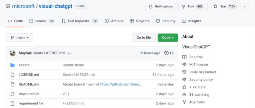This screenshot has width=255, height=108.
Task: Open the MIT license link
Action: click(199, 64)
